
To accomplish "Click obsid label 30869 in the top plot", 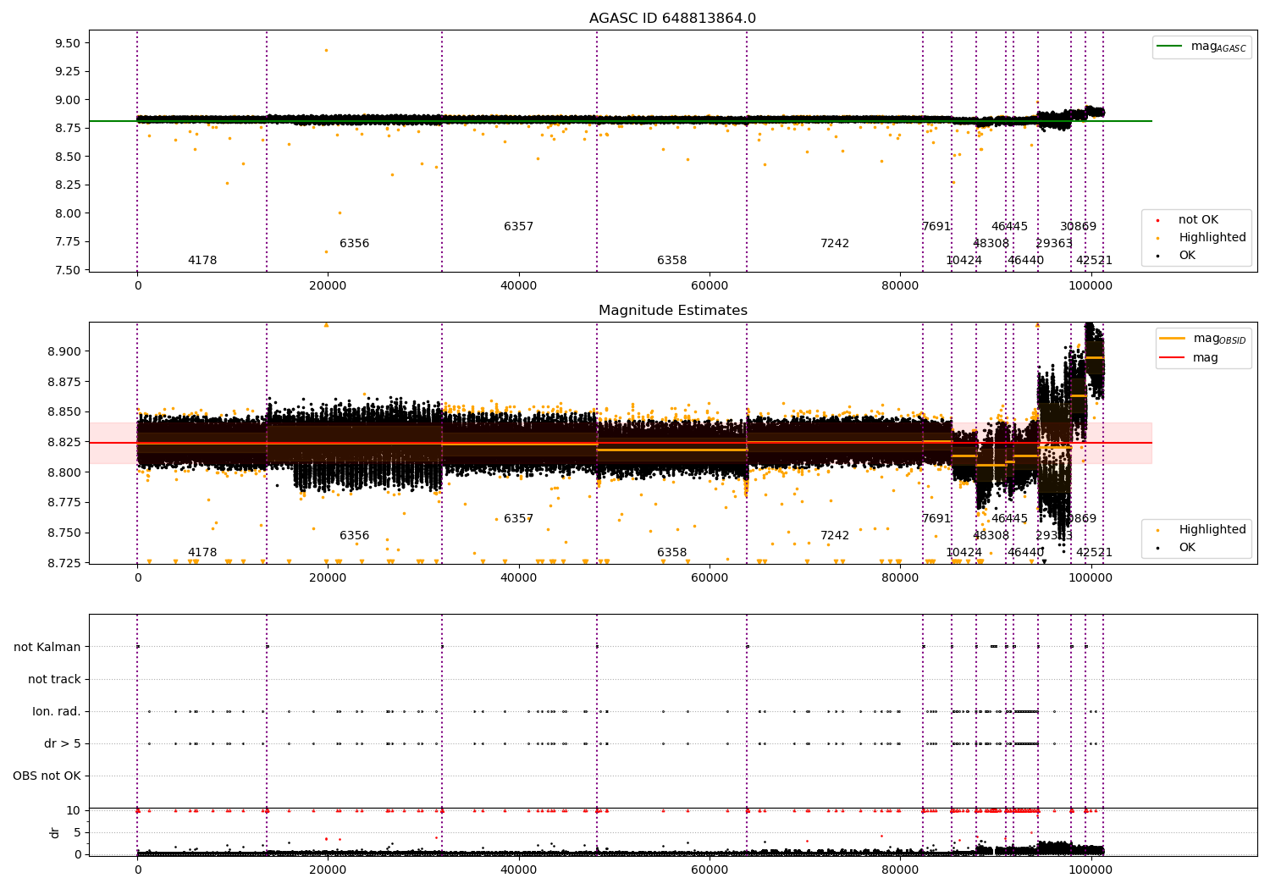I will pos(1078,227).
